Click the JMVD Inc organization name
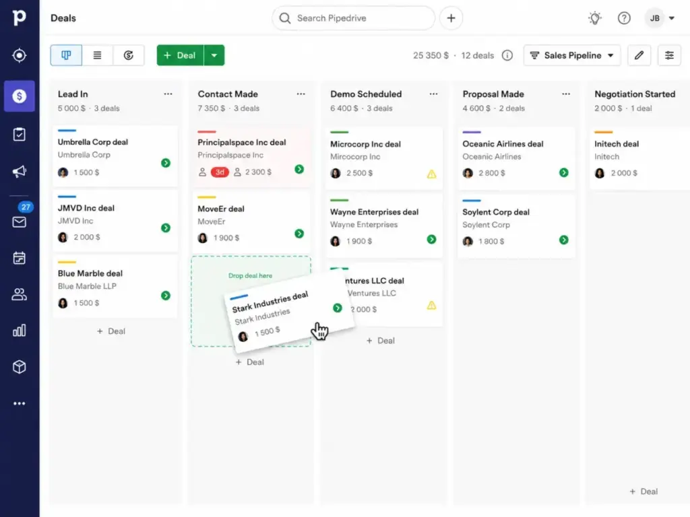690x517 pixels. pyautogui.click(x=75, y=221)
